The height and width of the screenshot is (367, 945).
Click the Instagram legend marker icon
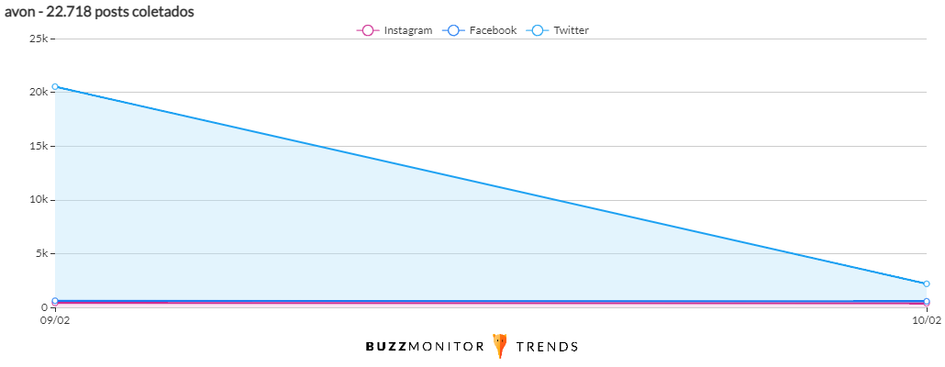(x=367, y=30)
